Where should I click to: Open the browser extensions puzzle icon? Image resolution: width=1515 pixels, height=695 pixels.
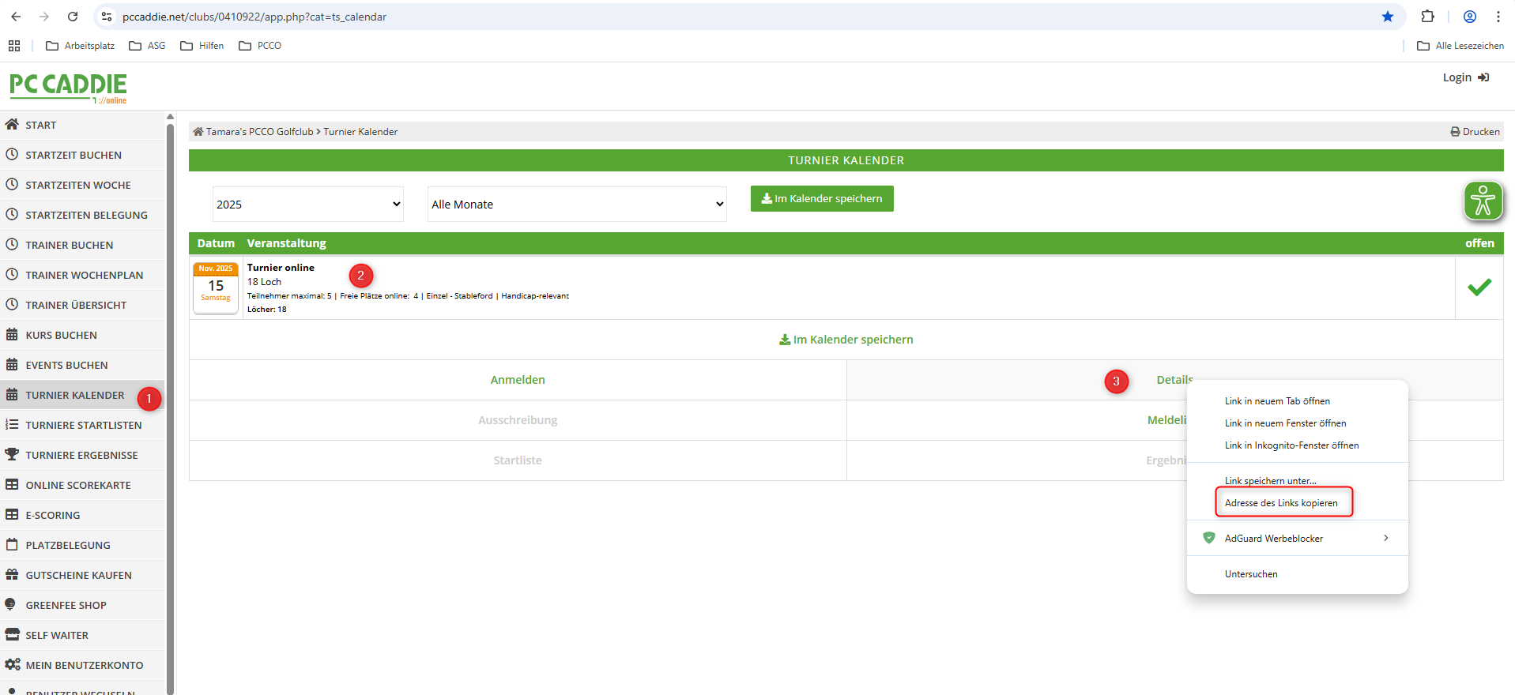pyautogui.click(x=1427, y=17)
